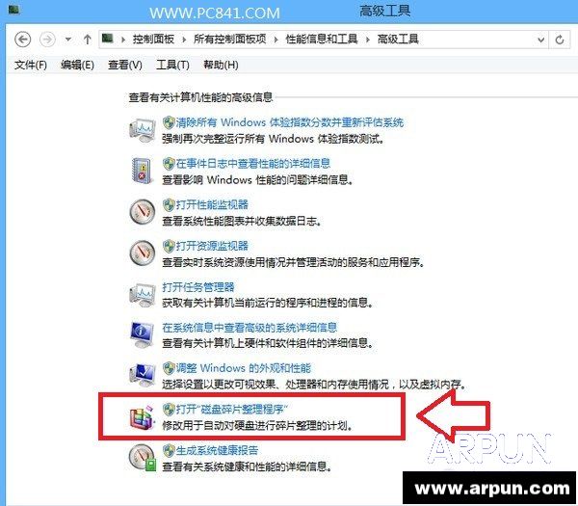Refresh the page with the refresh button
The height and width of the screenshot is (506, 578).
pos(560,40)
